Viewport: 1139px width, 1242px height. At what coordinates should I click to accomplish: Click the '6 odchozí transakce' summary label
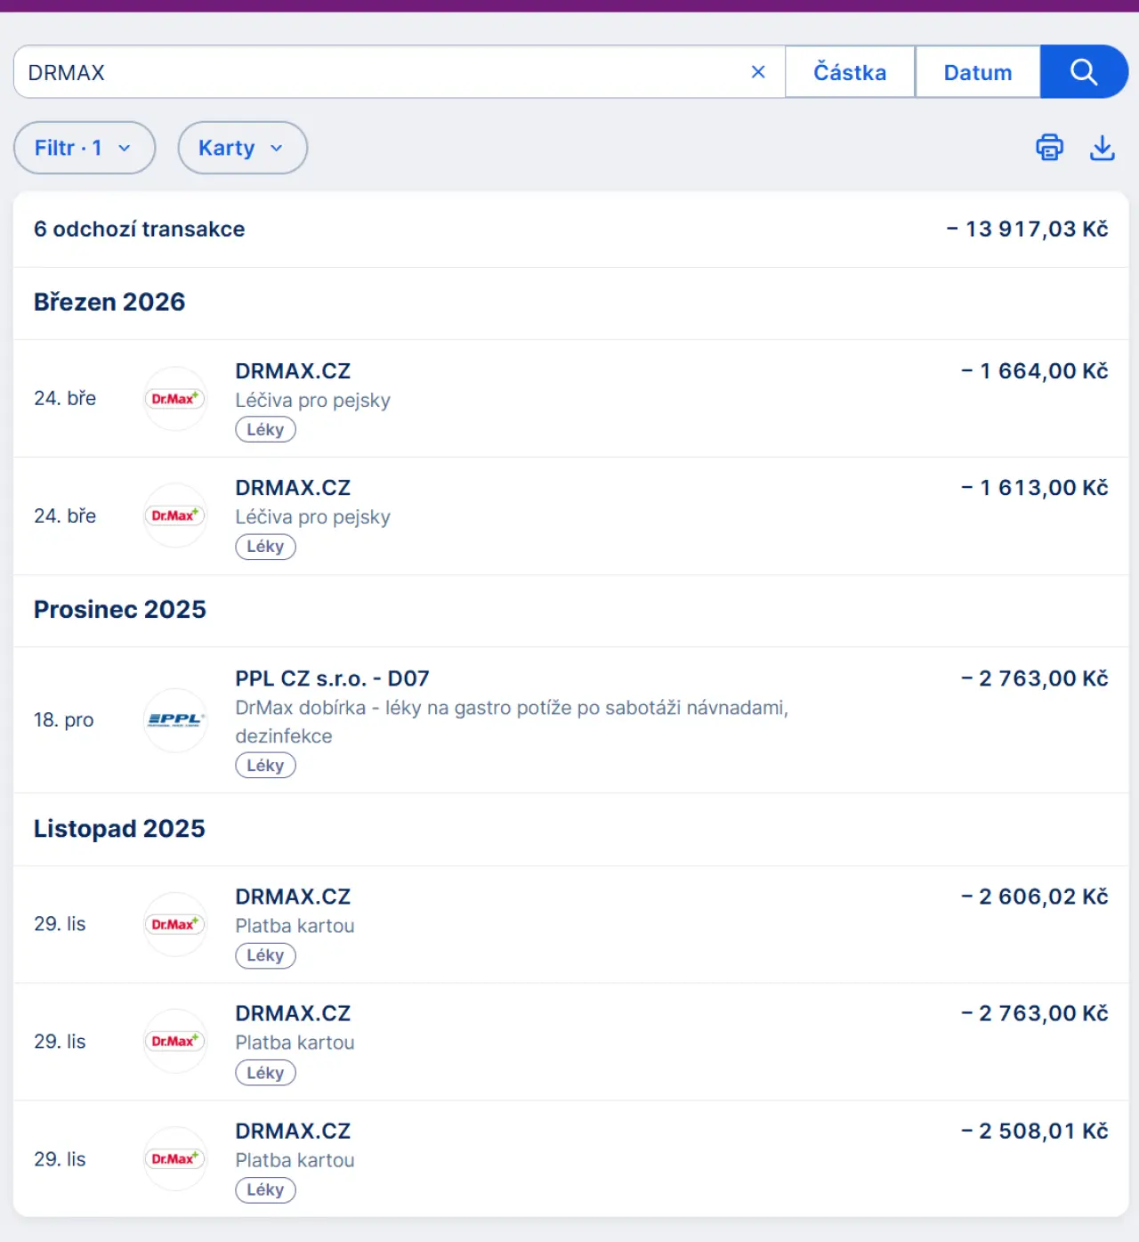pos(140,229)
